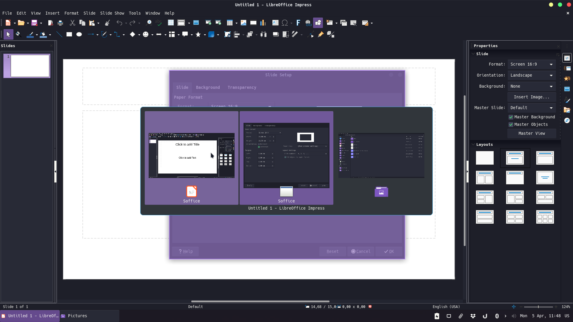The image size is (573, 322).
Task: Click the Background tab in Slide Setup
Action: click(207, 87)
